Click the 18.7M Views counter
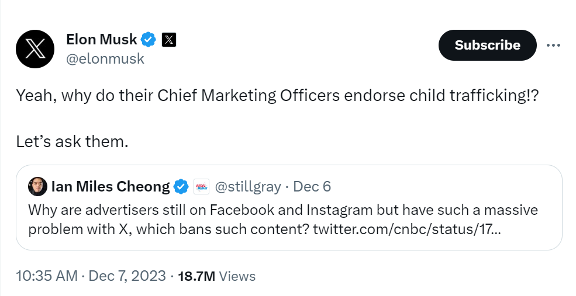The image size is (576, 296). tap(217, 276)
